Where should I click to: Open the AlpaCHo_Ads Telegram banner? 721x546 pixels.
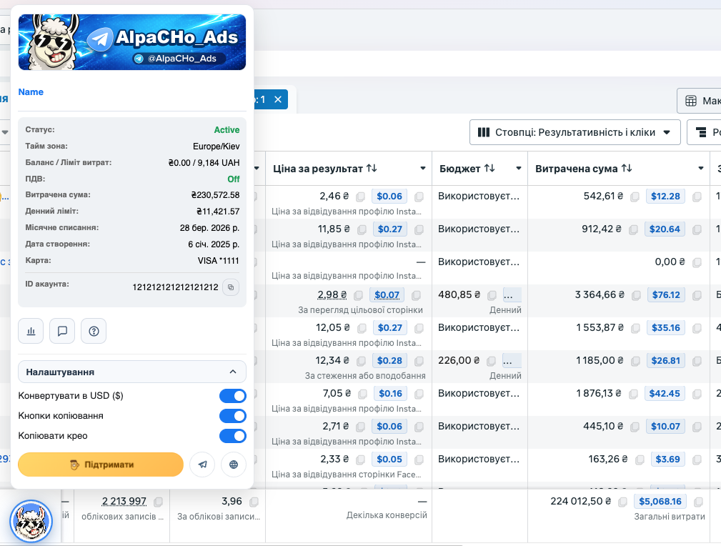132,42
